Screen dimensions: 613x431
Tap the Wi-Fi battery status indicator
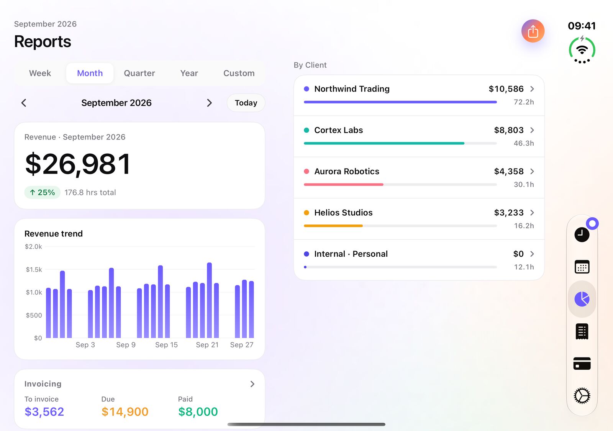pos(582,50)
